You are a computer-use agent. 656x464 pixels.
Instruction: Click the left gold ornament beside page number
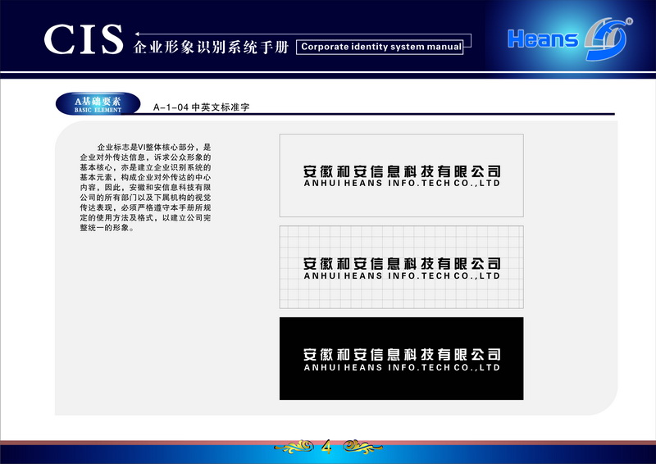[294, 447]
